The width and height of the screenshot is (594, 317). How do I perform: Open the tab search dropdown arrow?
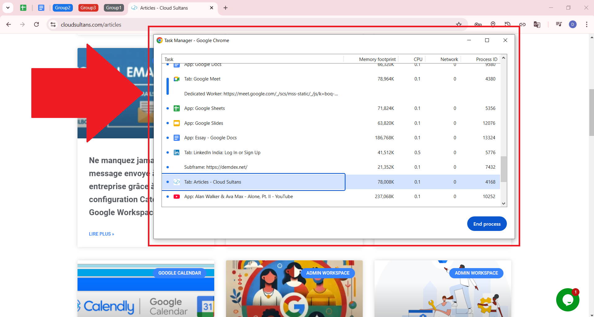(8, 8)
